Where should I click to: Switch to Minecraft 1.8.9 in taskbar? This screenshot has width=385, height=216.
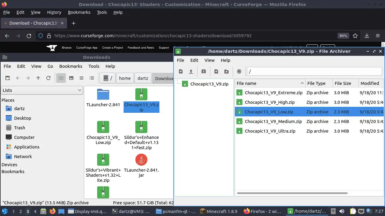[x=219, y=211]
